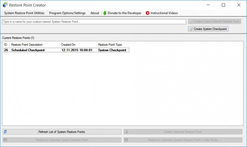Click the green dollar Donate icon
Screen dimensions: 247x147
coord(105,13)
